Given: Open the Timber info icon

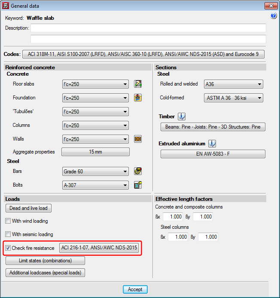Looking at the screenshot, I should [182, 117].
